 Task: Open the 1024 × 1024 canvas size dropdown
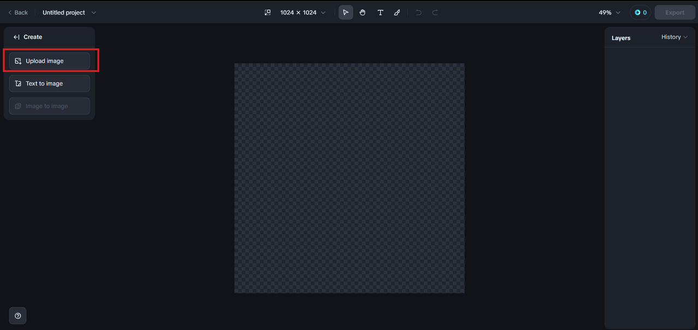click(x=303, y=13)
